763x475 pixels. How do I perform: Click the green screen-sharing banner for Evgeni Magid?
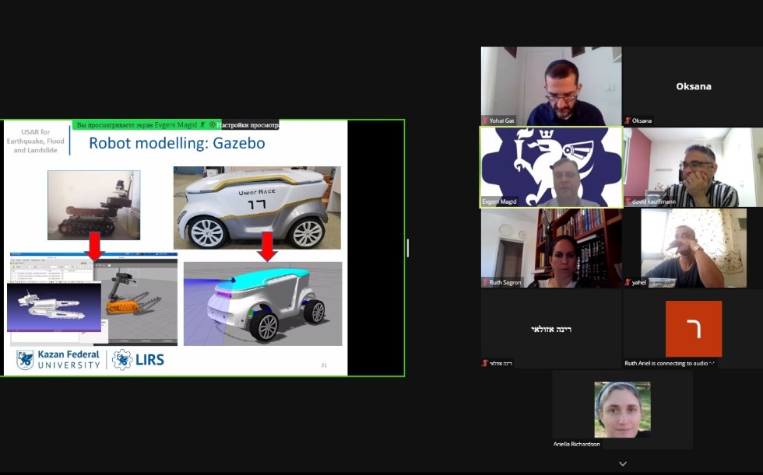pos(140,125)
